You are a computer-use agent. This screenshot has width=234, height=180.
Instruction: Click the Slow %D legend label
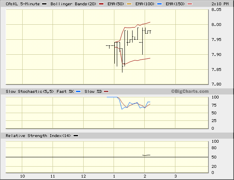coord(93,92)
